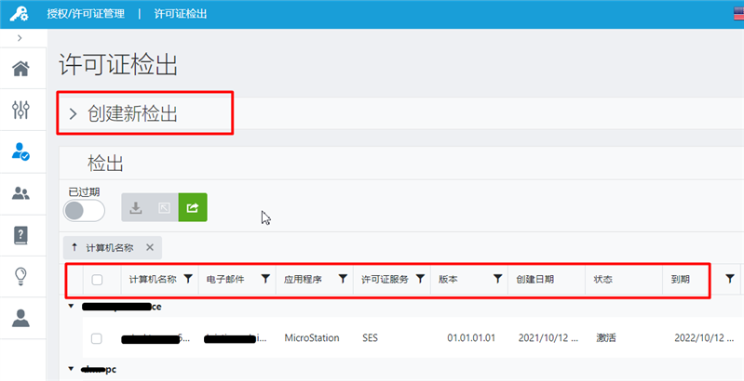Open 授权/许可证管理 in the top bar
The height and width of the screenshot is (381, 744).
(x=86, y=14)
